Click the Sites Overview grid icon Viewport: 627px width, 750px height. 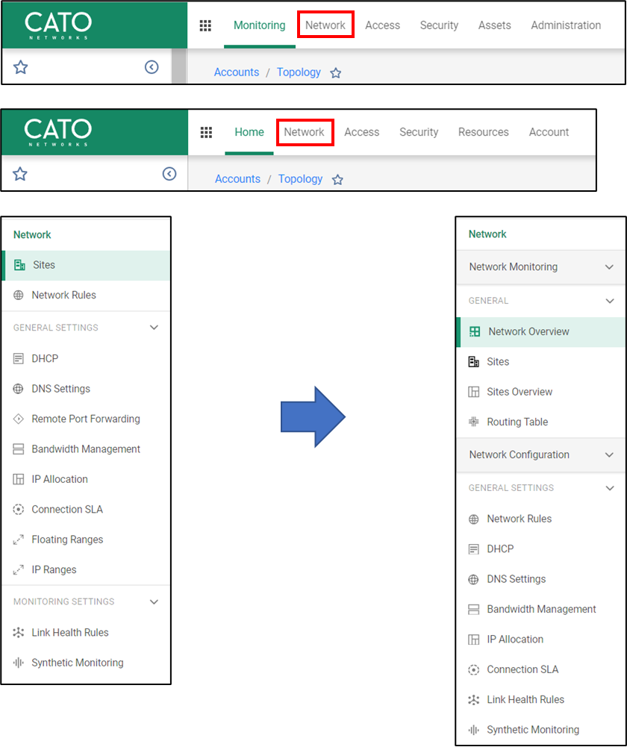pyautogui.click(x=473, y=392)
